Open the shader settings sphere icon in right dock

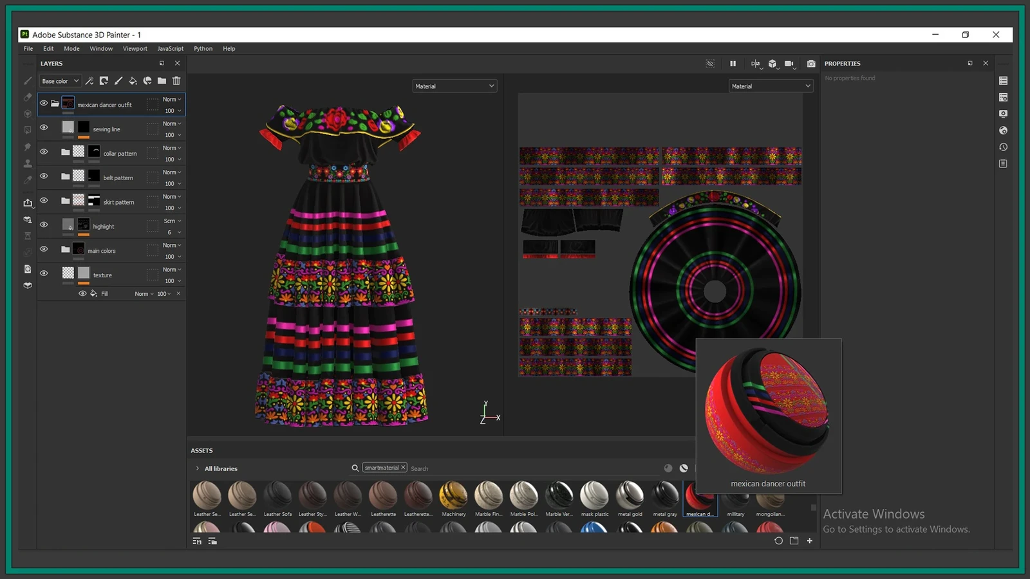point(1003,131)
